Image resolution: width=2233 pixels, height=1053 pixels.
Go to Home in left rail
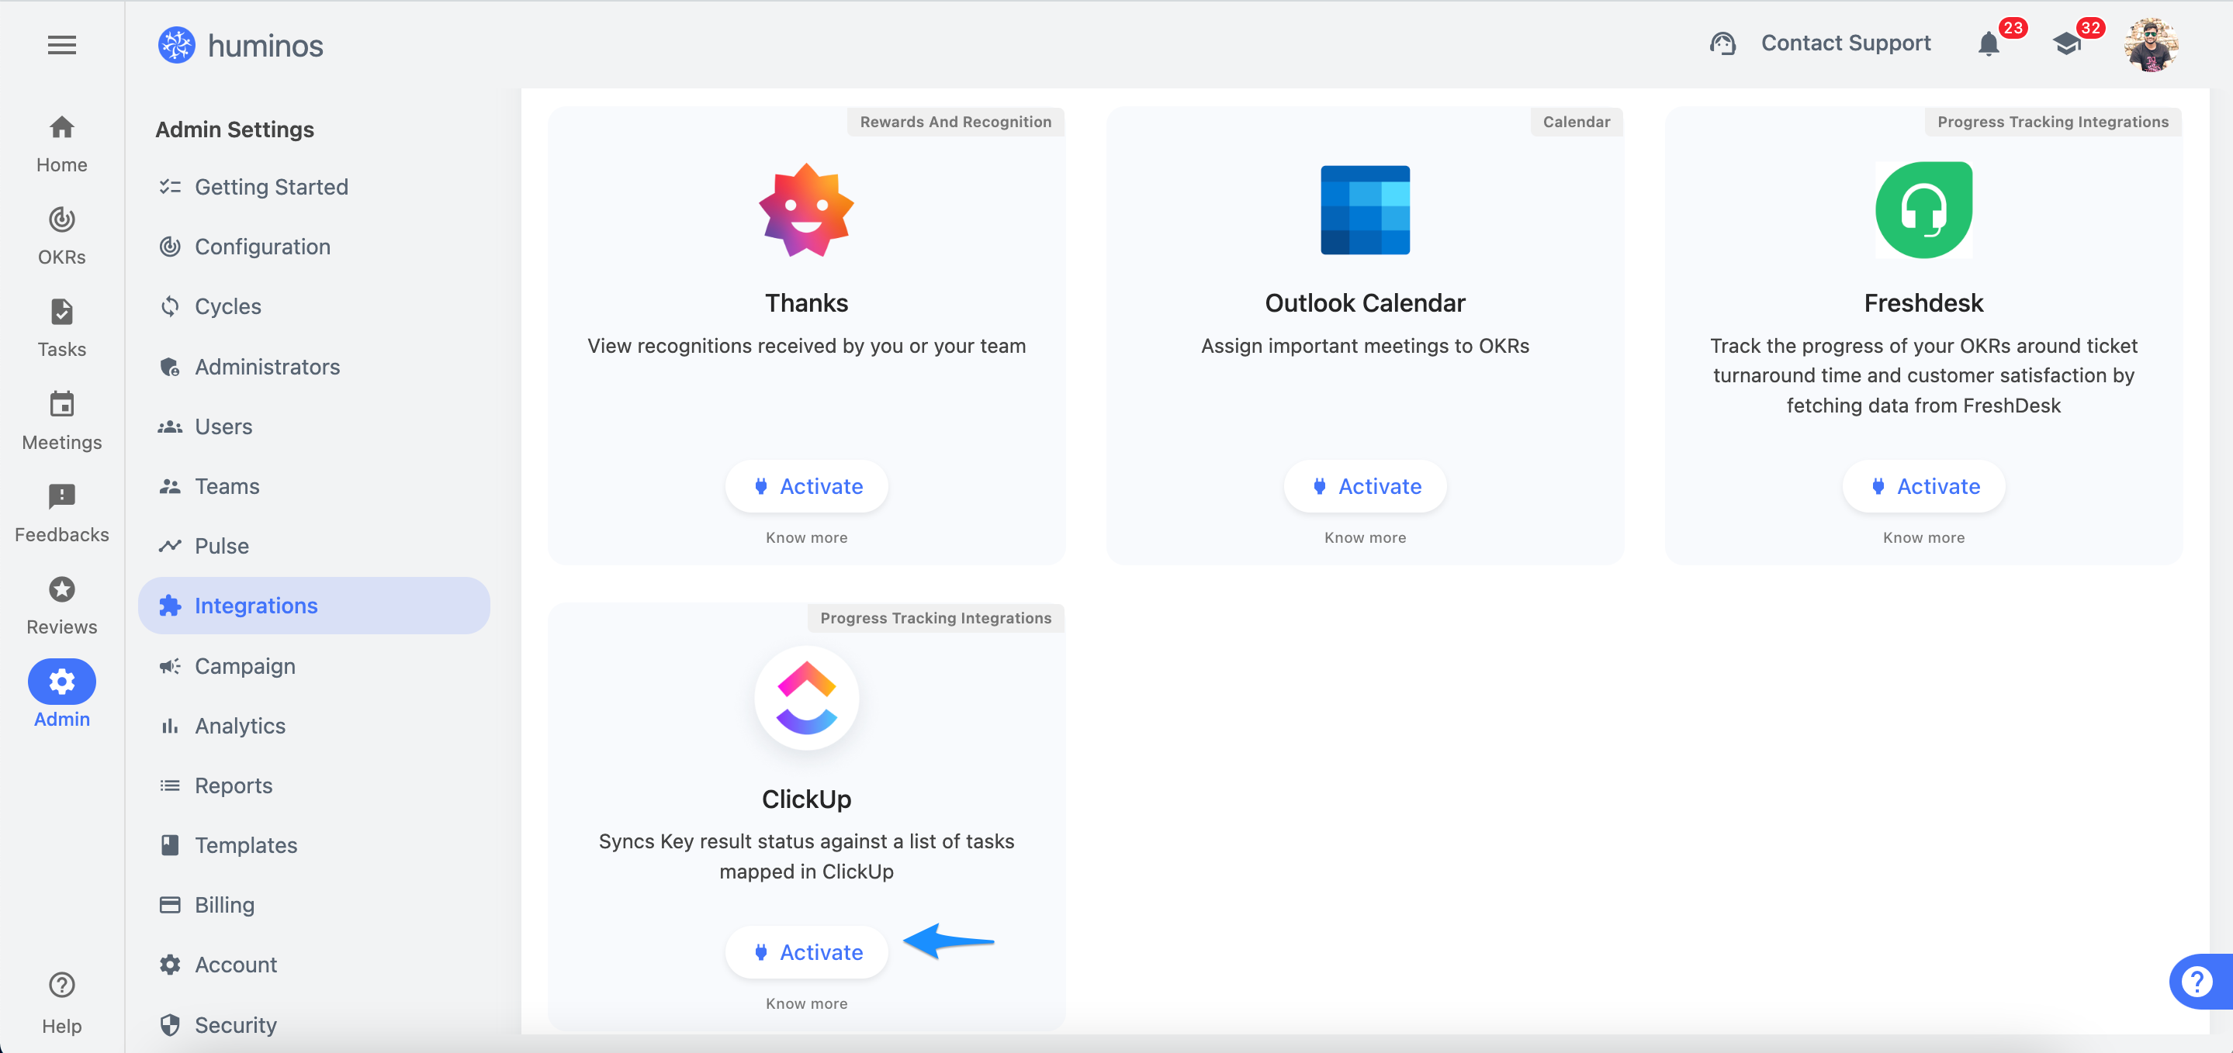coord(61,144)
